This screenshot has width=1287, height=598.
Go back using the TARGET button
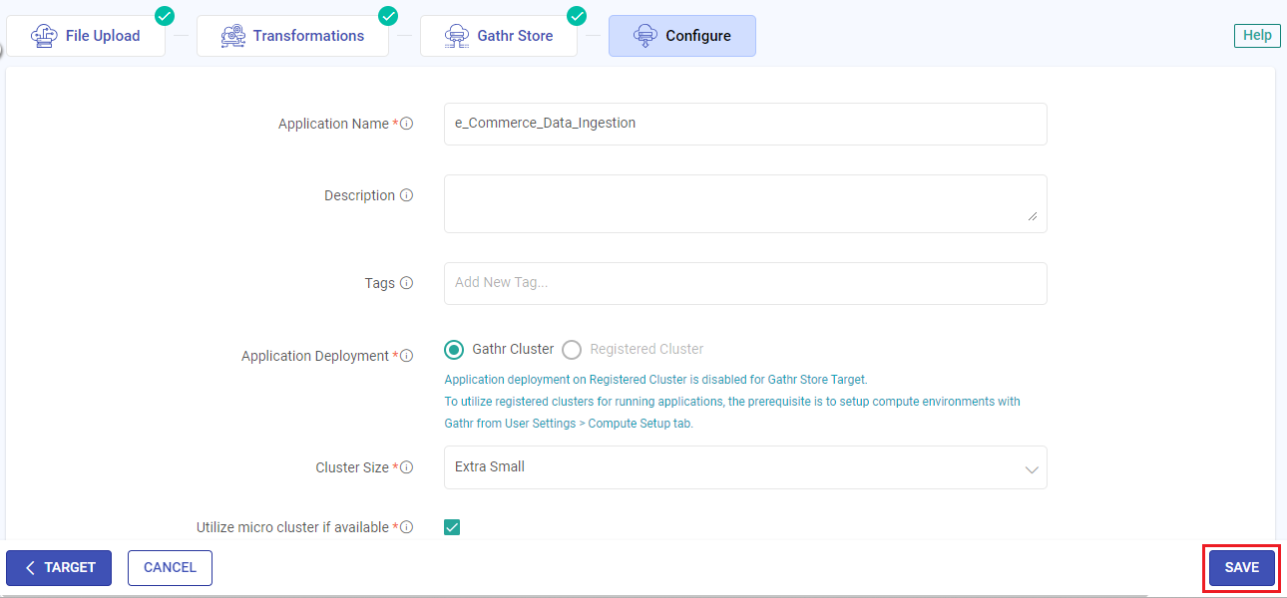pos(59,568)
